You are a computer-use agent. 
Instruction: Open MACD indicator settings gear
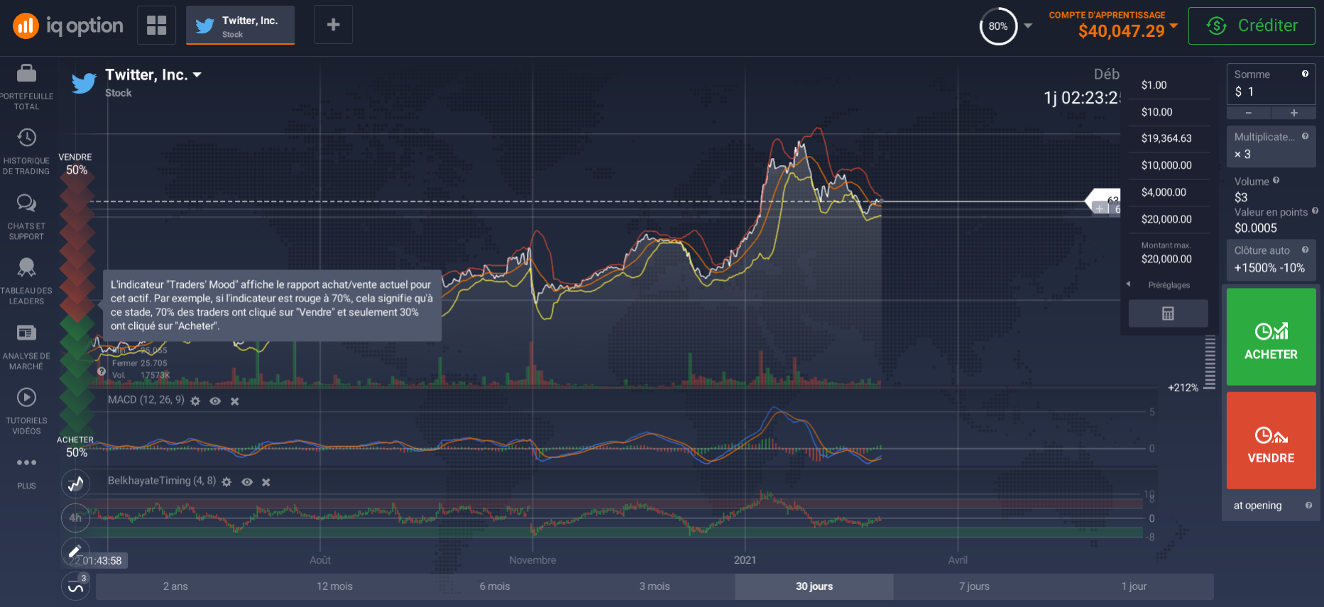pos(195,401)
